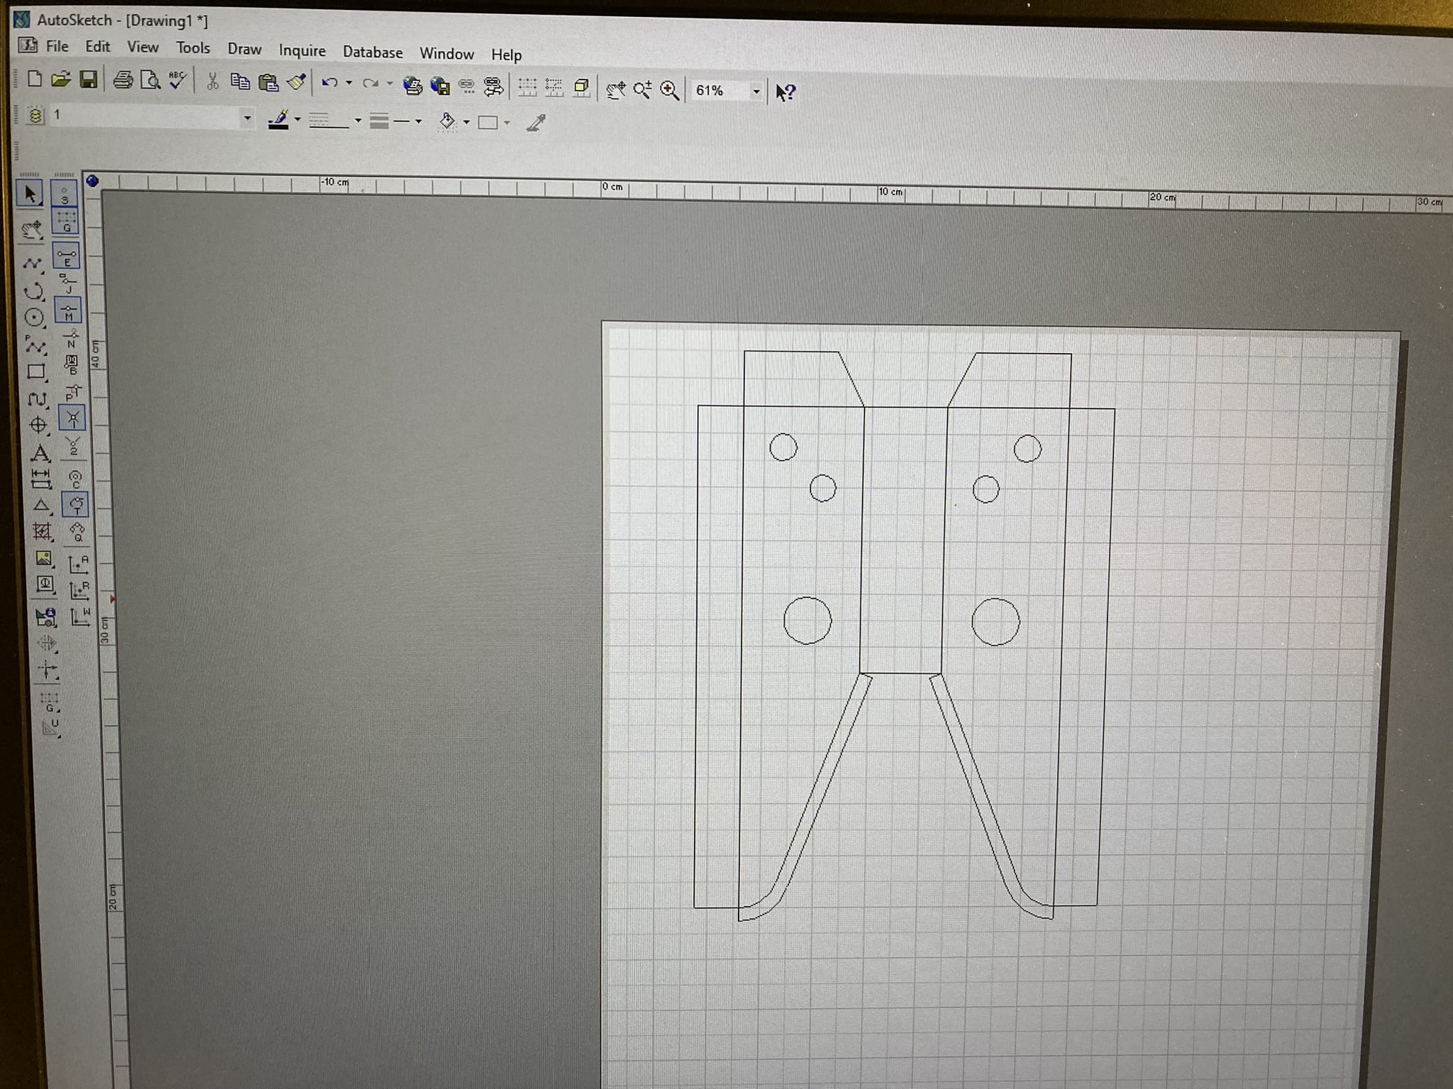This screenshot has height=1089, width=1453.
Task: Open the Database menu
Action: coord(372,52)
